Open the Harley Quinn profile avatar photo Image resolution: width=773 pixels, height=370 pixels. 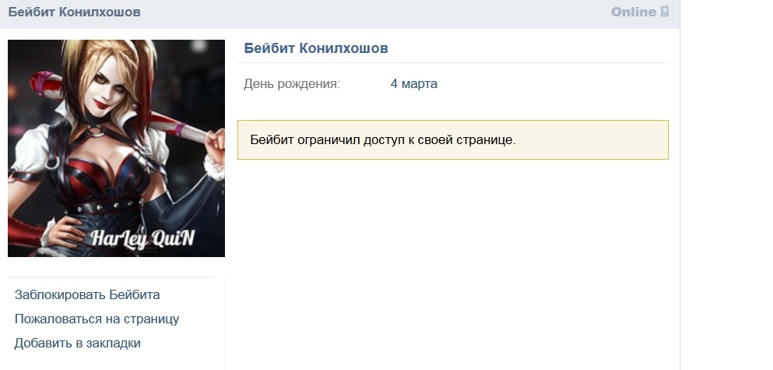pyautogui.click(x=116, y=148)
